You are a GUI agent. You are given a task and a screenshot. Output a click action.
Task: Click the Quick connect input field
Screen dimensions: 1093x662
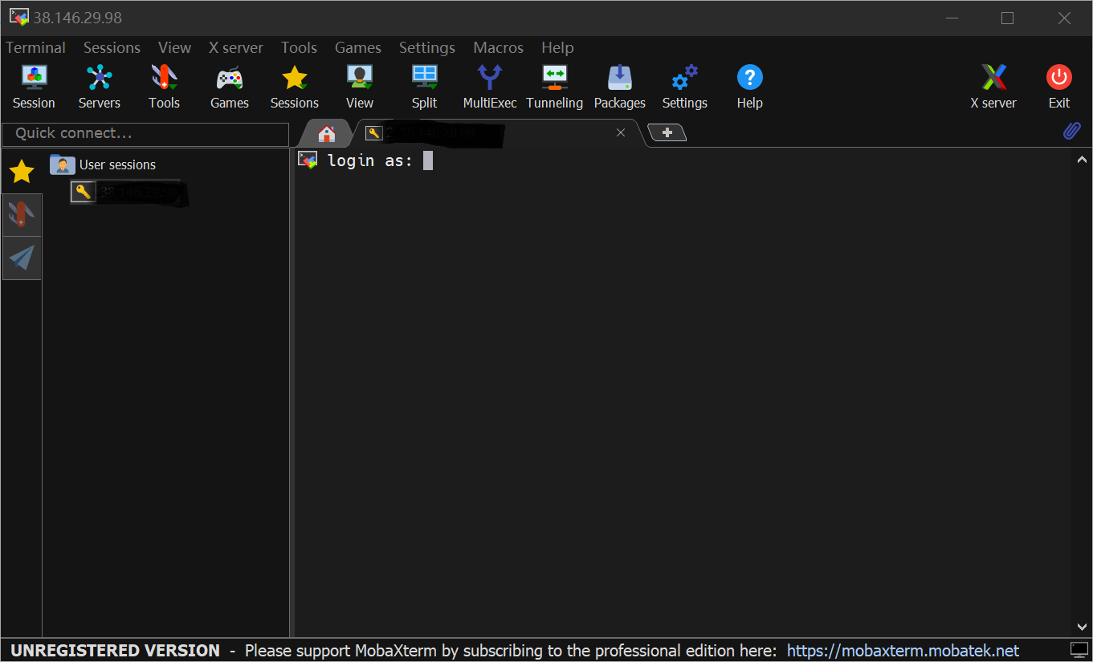(145, 134)
